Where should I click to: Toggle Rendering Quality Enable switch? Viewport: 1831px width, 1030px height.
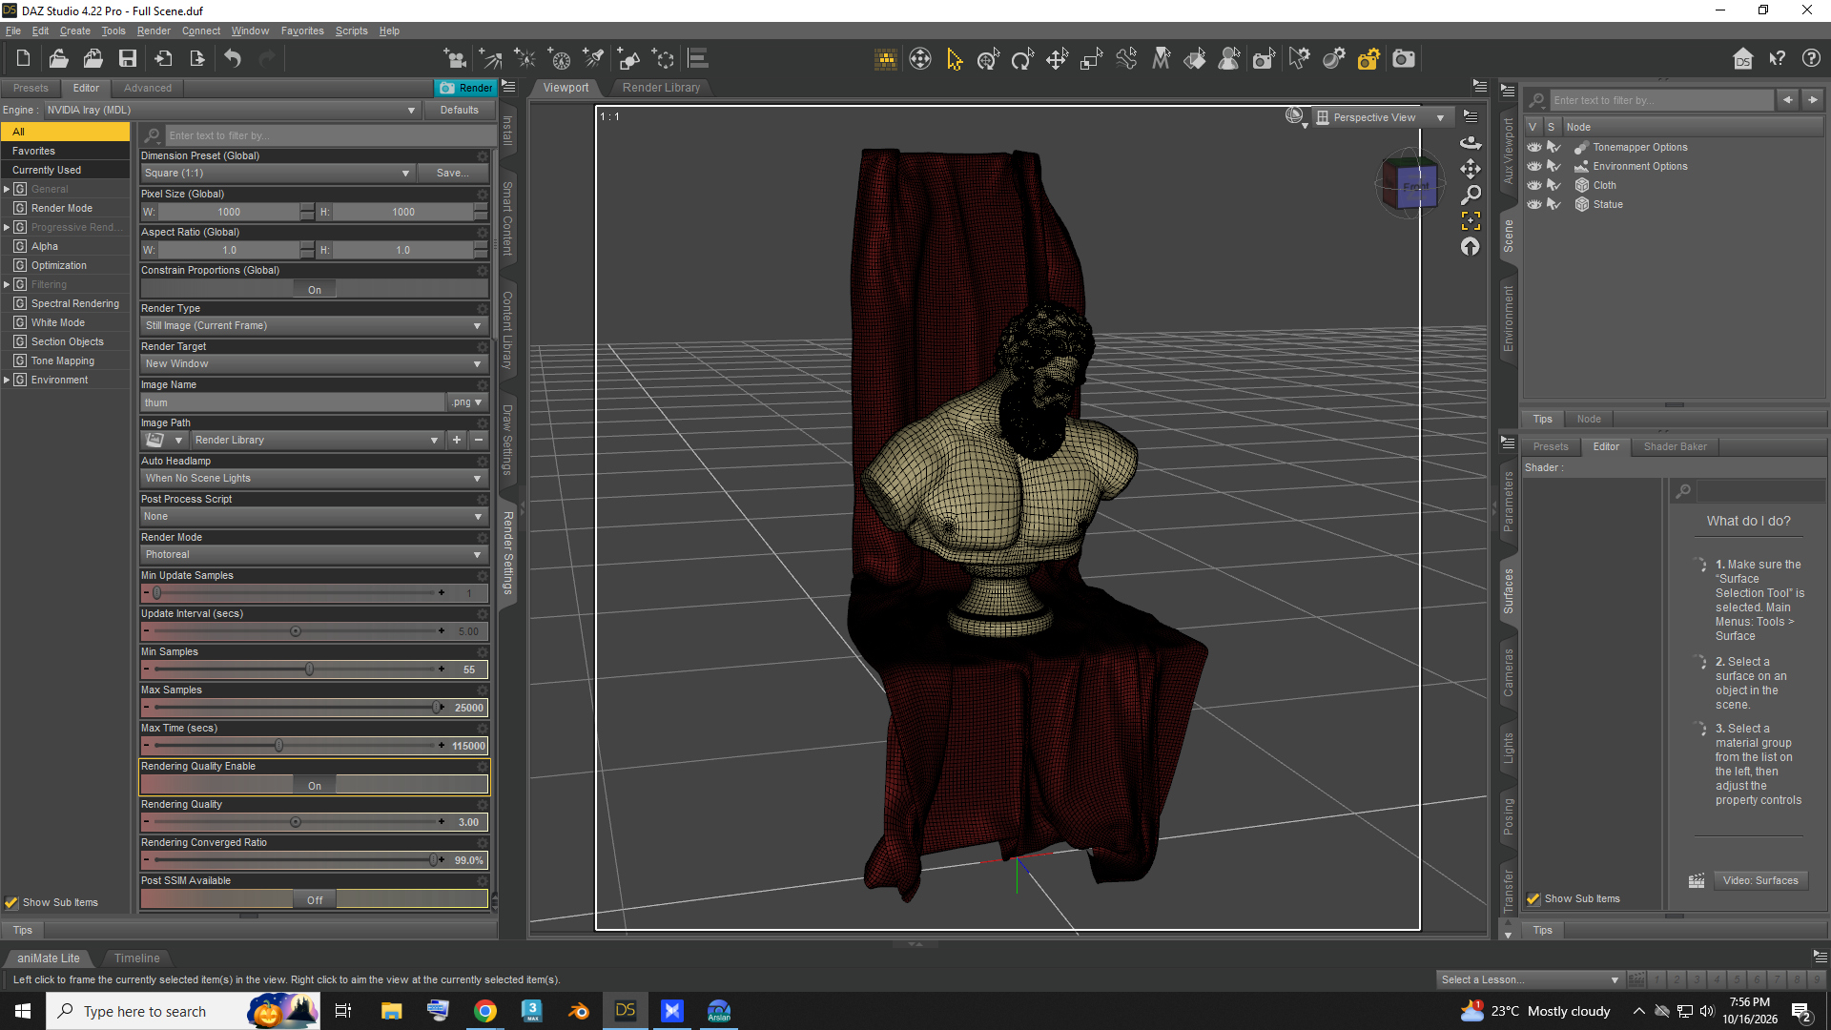click(315, 785)
